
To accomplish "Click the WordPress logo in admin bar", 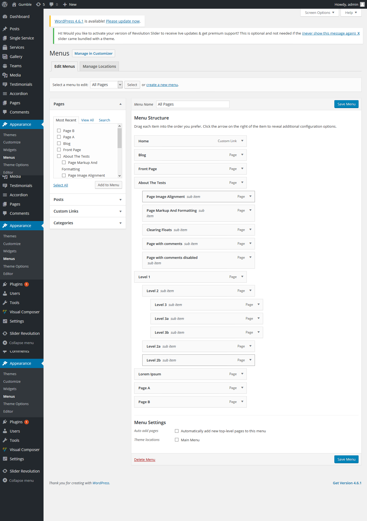I will point(5,4).
